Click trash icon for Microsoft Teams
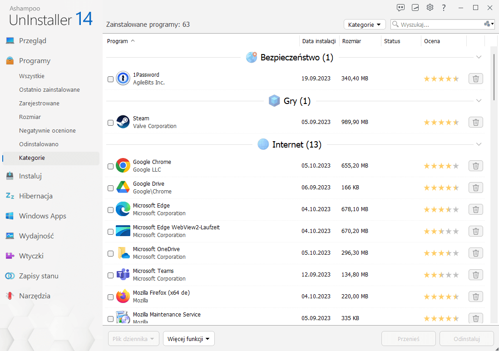The width and height of the screenshot is (499, 351). pos(476,275)
